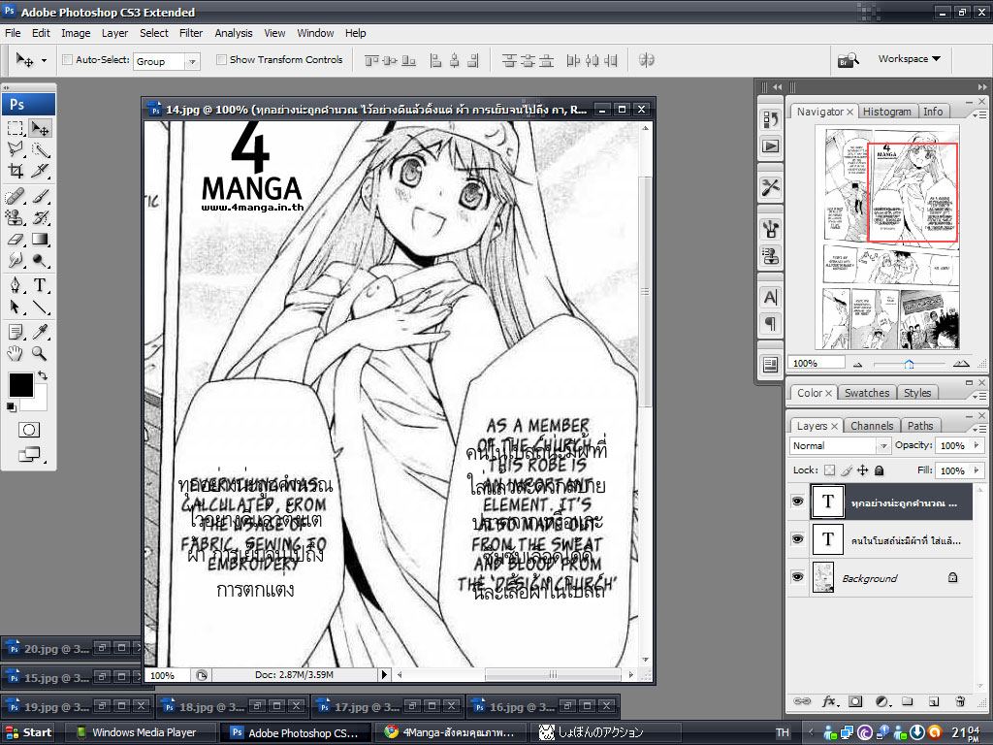Screen dimensions: 993x745
Task: Toggle lock all
Action: click(879, 470)
